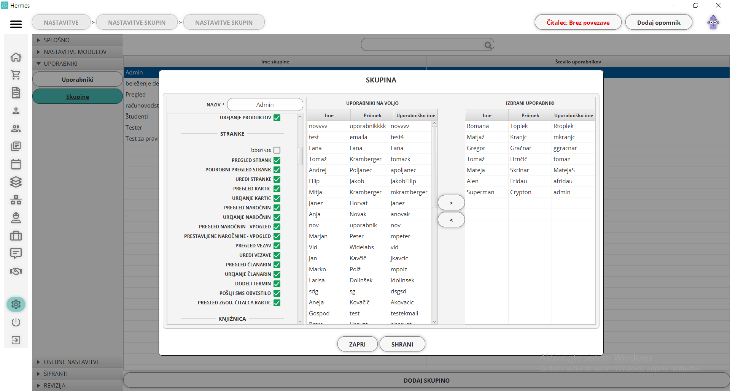Image resolution: width=730 pixels, height=391 pixels.
Task: Click the NAZIV input field with Admin
Action: (x=265, y=104)
